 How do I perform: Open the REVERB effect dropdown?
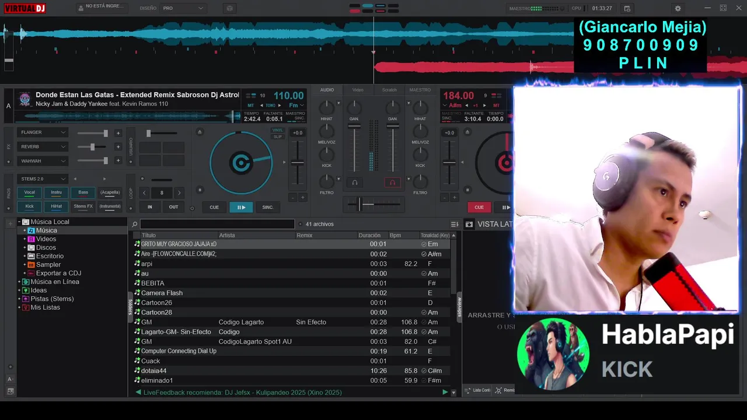pos(43,147)
